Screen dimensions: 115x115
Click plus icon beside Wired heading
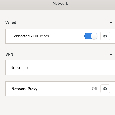(x=111, y=23)
